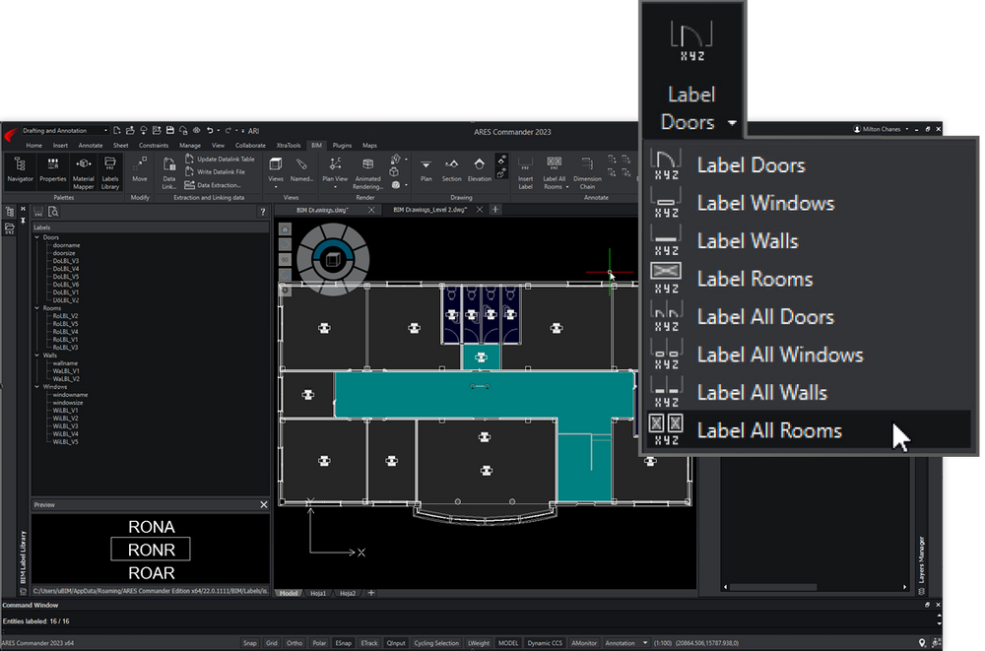The width and height of the screenshot is (985, 651).
Task: Open Data Extraction tool
Action: click(x=213, y=185)
